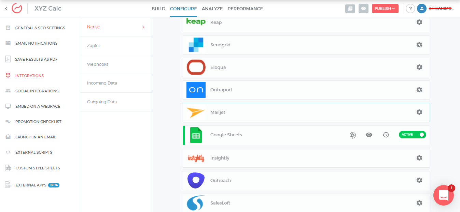Go to the Analyze tab
Image resolution: width=460 pixels, height=212 pixels.
click(212, 9)
